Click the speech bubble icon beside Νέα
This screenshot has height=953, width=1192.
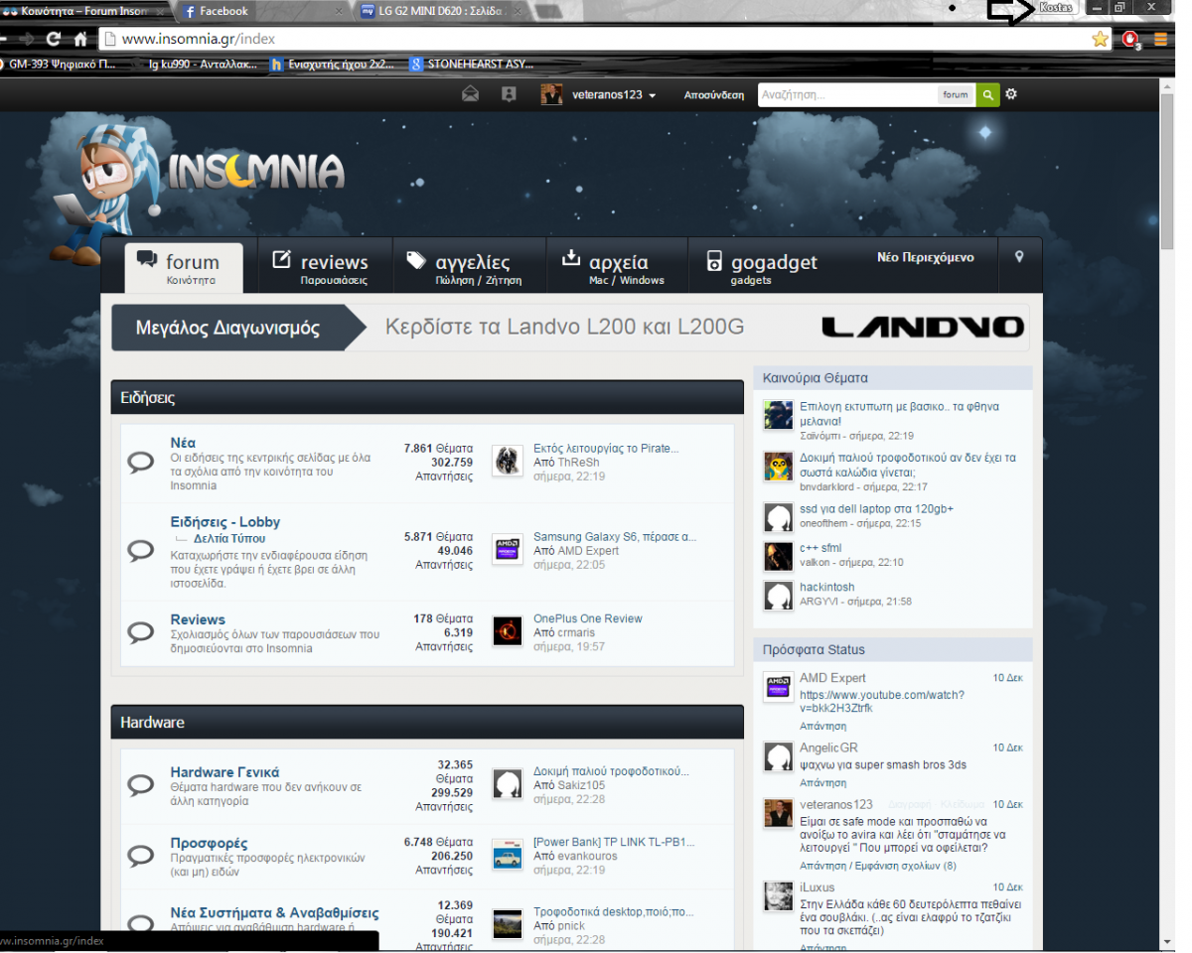140,462
